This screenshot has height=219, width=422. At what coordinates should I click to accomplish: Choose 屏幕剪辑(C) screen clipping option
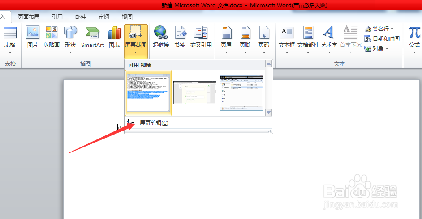(x=198, y=123)
